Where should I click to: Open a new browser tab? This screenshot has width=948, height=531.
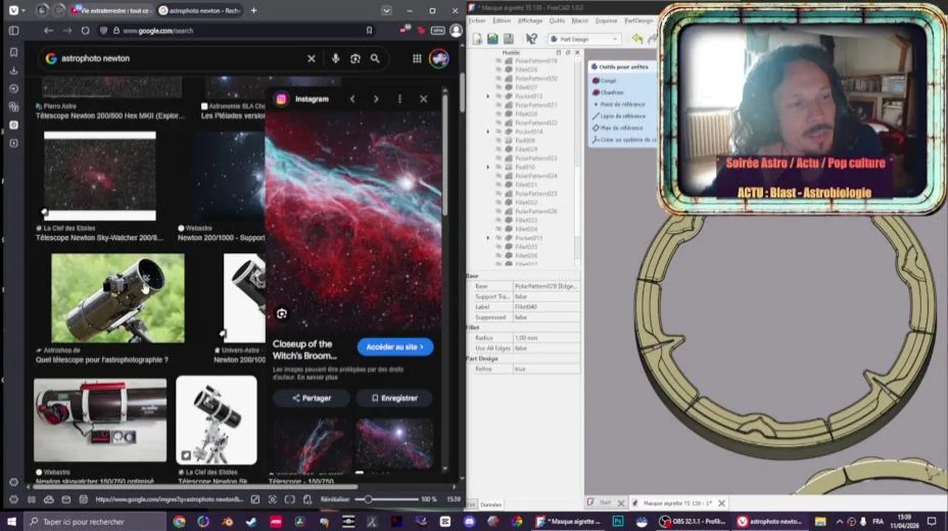pos(253,10)
